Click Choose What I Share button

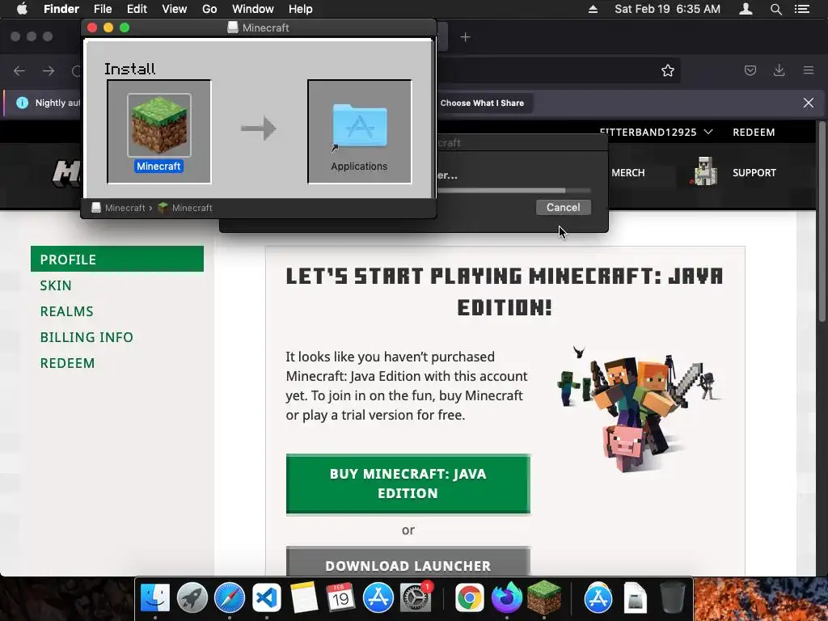[x=482, y=103]
